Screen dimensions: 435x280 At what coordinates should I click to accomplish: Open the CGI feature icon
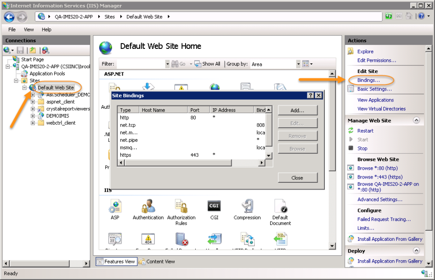click(x=214, y=207)
